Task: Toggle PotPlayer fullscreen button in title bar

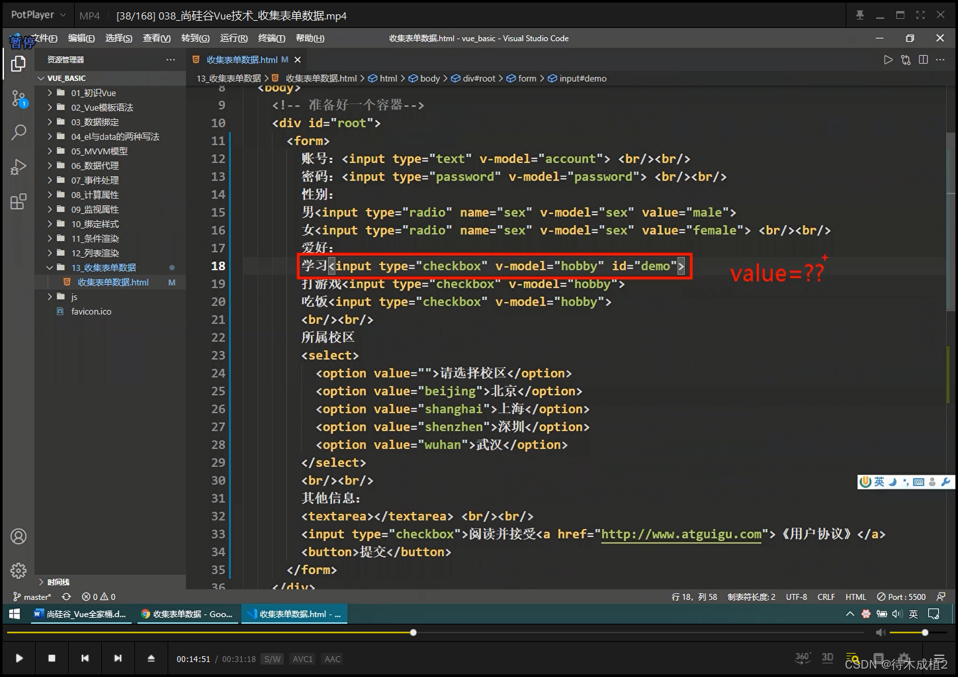Action: 920,15
